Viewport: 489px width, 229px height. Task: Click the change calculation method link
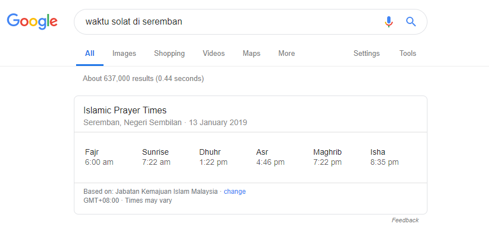[234, 192]
